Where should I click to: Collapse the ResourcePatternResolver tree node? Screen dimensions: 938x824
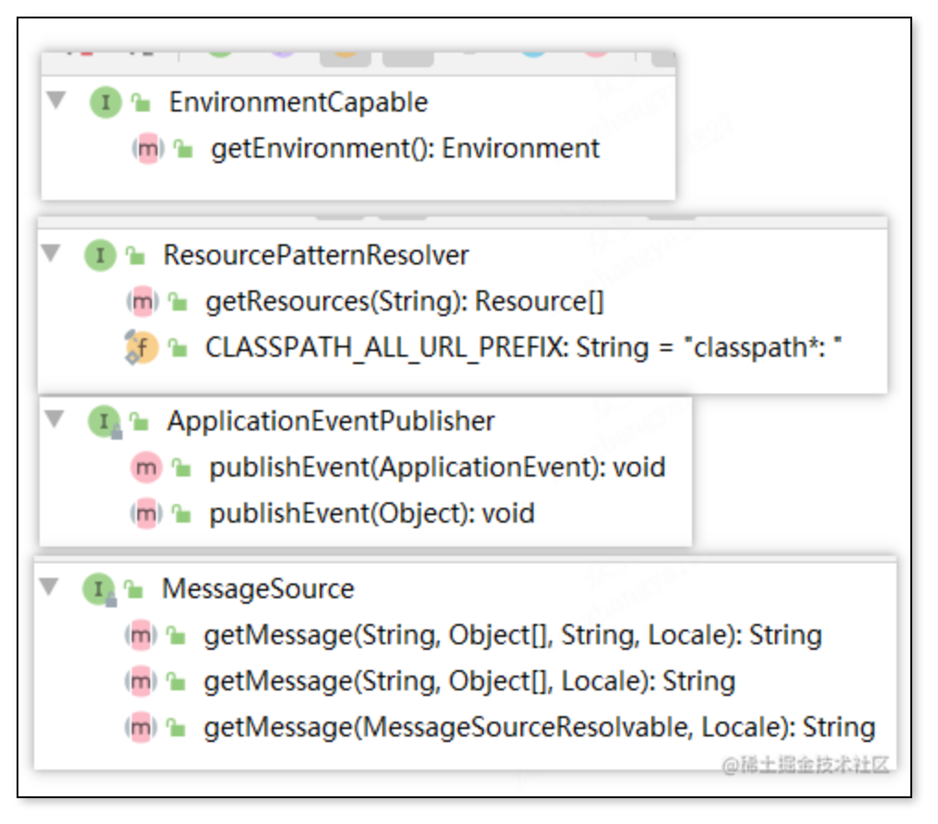click(x=51, y=253)
